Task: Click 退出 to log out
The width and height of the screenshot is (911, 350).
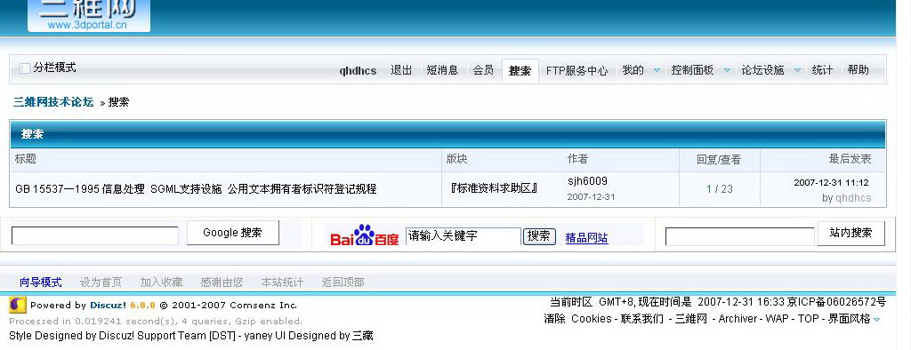Action: [401, 70]
